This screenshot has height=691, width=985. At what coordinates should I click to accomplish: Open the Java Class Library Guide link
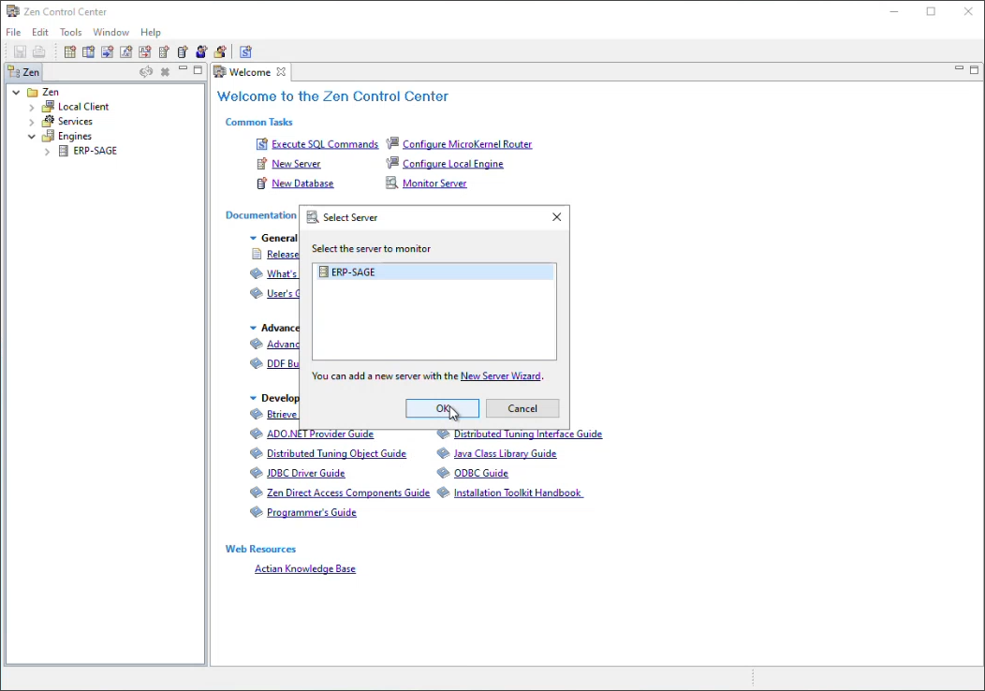505,454
